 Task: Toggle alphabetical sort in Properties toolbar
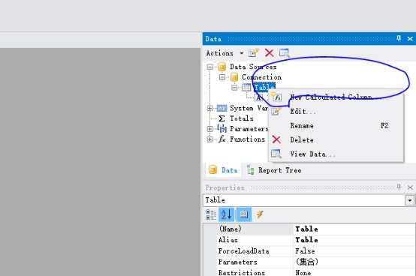coord(226,214)
